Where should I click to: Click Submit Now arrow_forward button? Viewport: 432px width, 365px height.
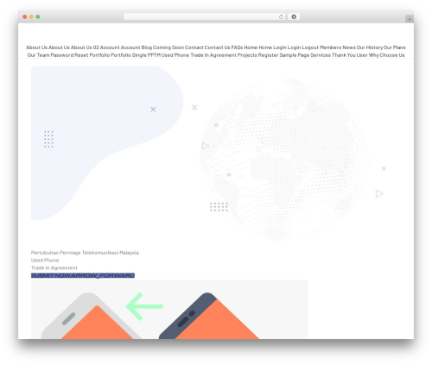click(83, 275)
